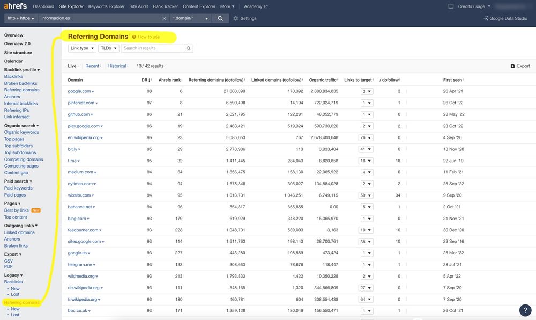Open the http + https protocol dropdown

click(20, 18)
